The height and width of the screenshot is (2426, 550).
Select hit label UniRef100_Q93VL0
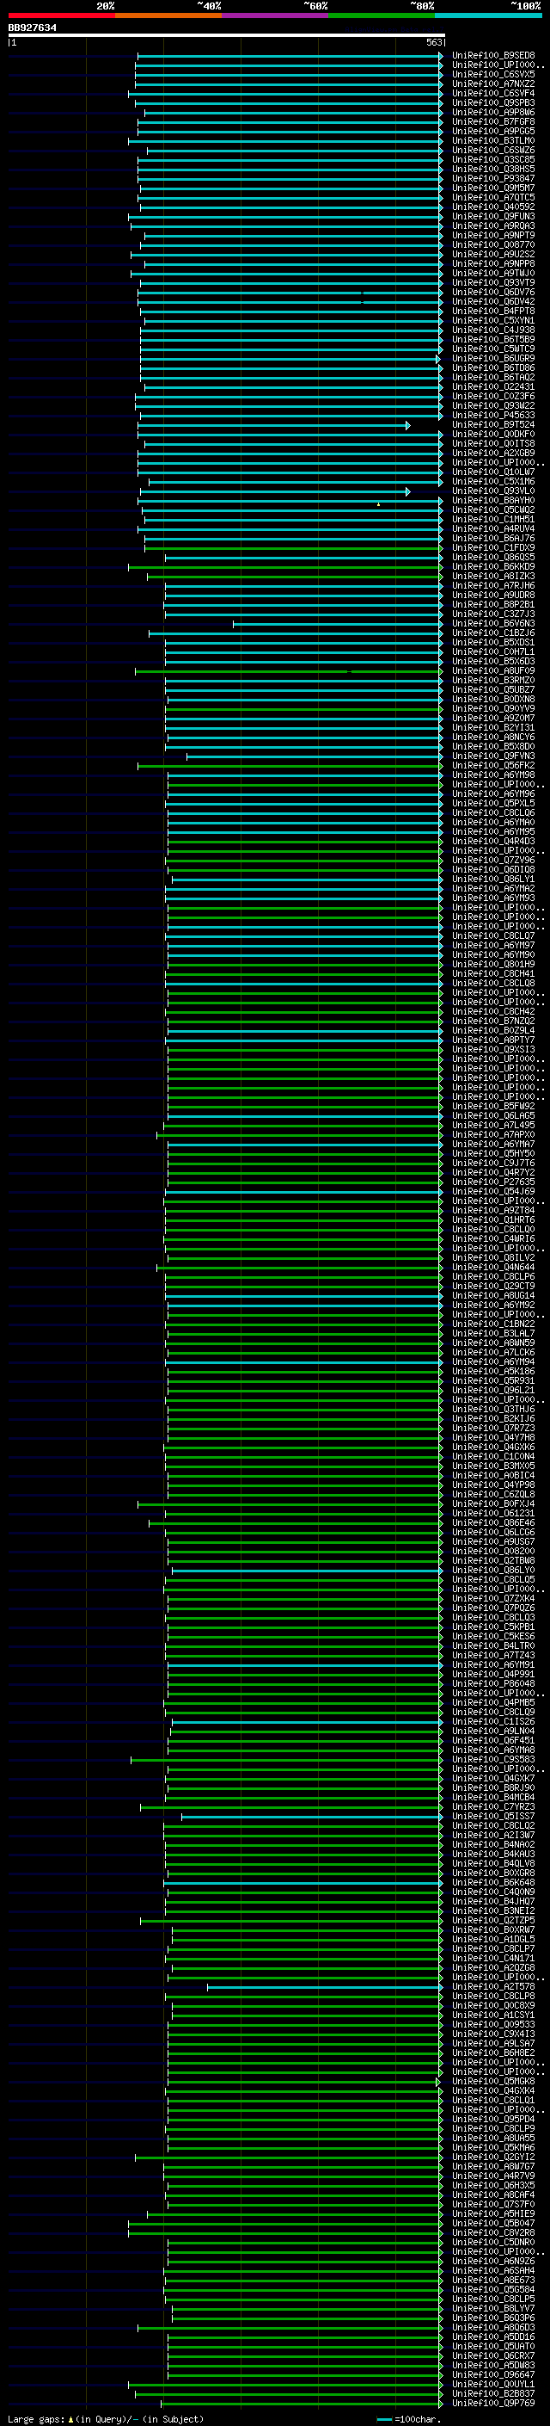(x=492, y=491)
